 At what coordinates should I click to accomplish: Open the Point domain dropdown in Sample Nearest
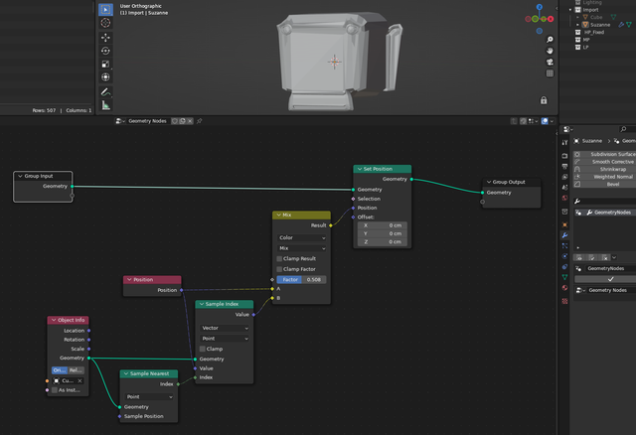(149, 397)
